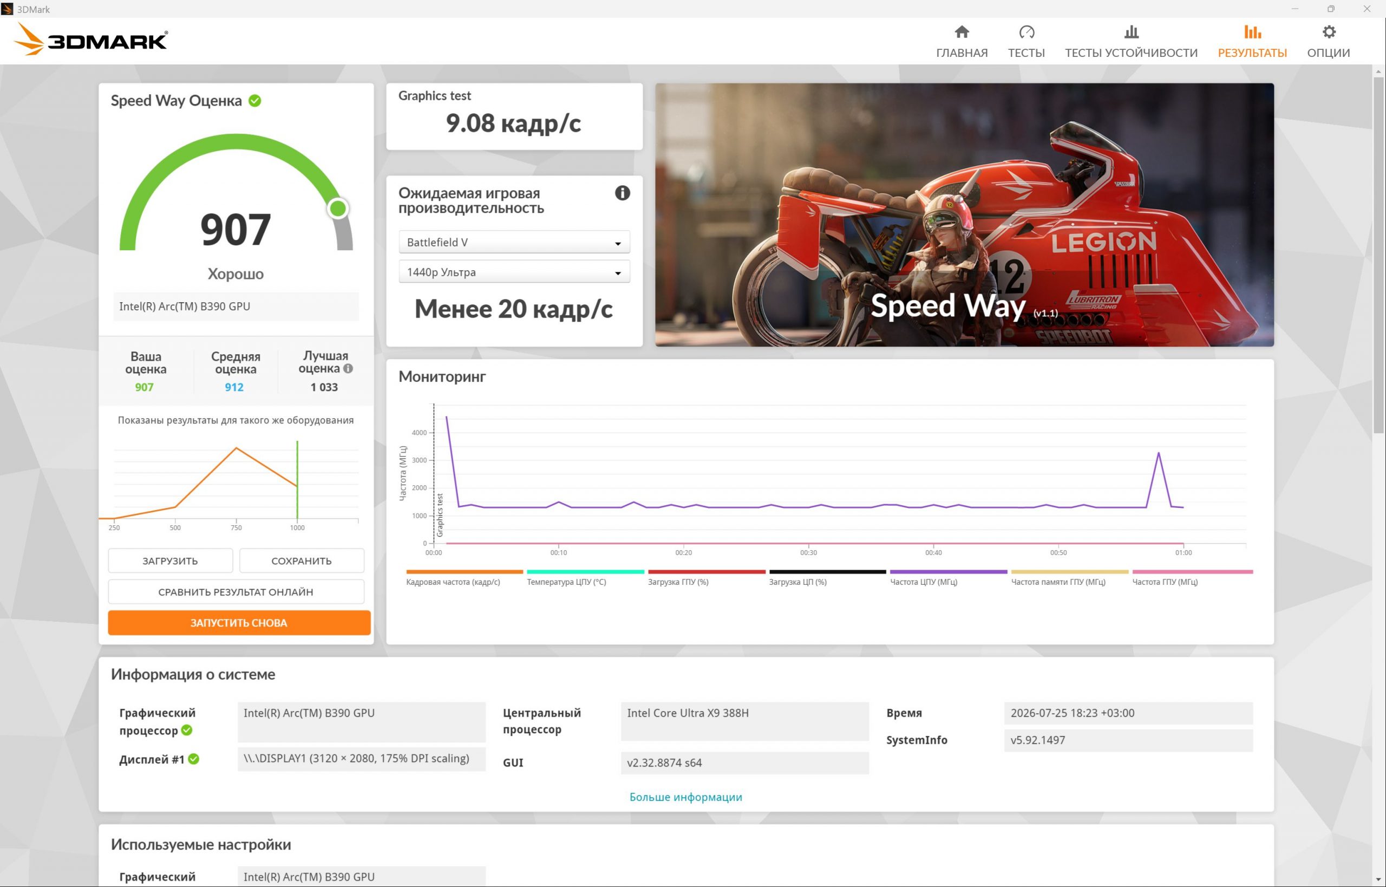Click Ваша оценка value 907
1386x887 pixels.
145,387
